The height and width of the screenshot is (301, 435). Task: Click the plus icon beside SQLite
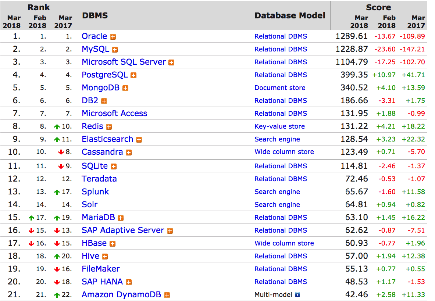(x=114, y=166)
